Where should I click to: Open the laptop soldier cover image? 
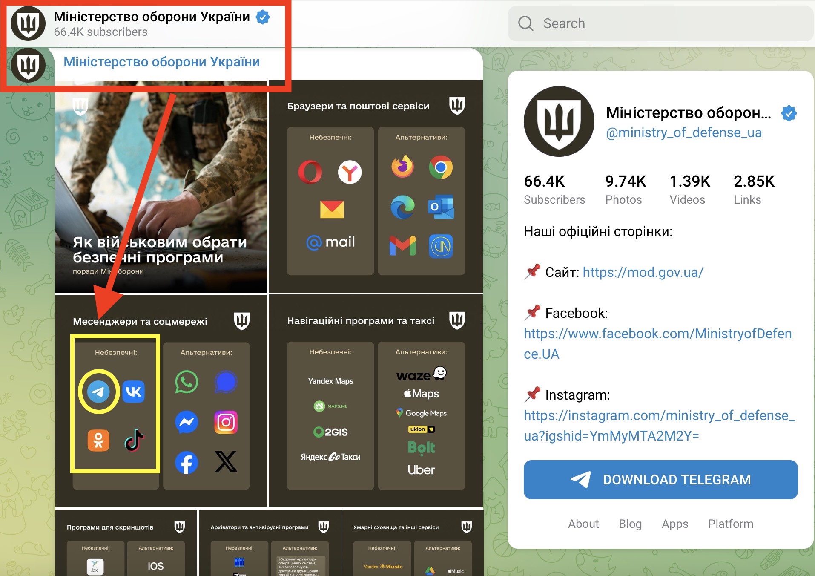pos(161,187)
